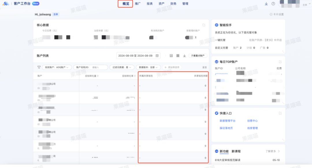This screenshot has width=312, height=168.
Task: Open the 数据管理平台 quick link
Action: pyautogui.click(x=227, y=121)
